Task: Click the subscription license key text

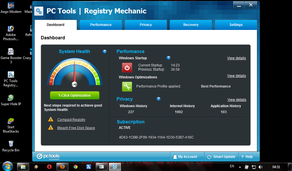Action: tap(156, 137)
